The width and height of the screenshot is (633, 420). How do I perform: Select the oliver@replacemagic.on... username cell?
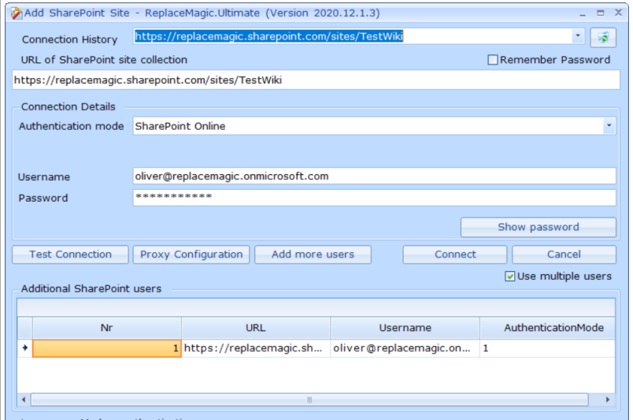(405, 348)
